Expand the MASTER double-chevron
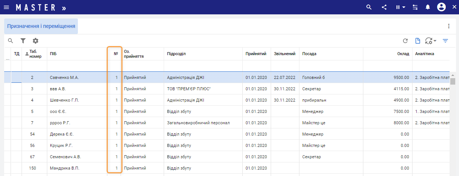459x176 pixels. coord(64,8)
